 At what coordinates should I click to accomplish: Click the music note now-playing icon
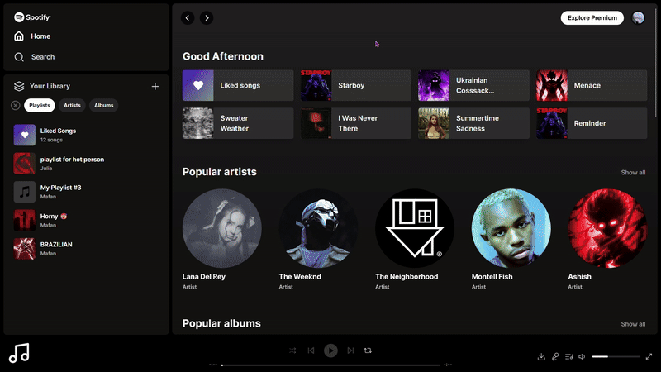(x=19, y=353)
